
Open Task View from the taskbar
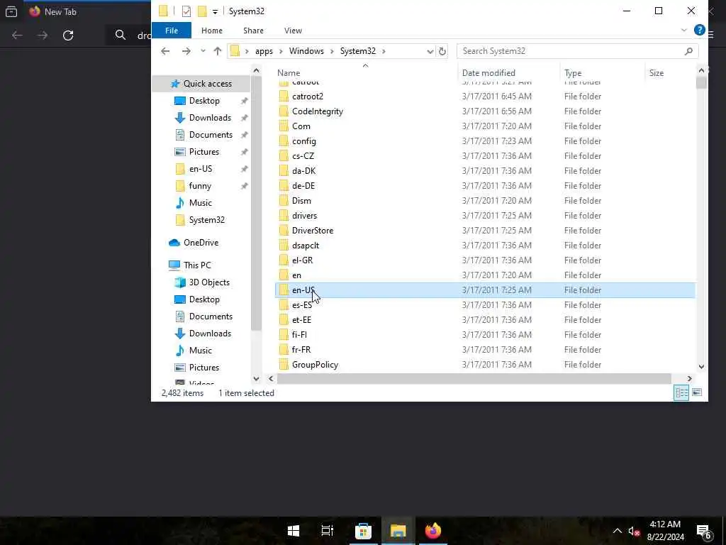pyautogui.click(x=328, y=531)
